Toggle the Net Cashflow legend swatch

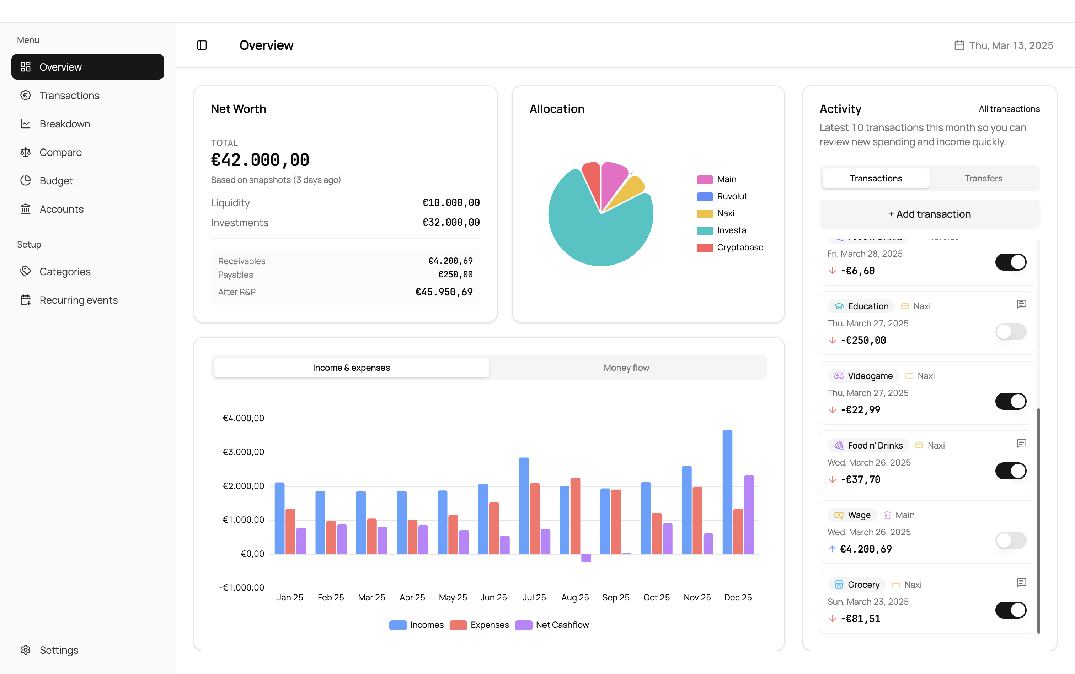[523, 625]
